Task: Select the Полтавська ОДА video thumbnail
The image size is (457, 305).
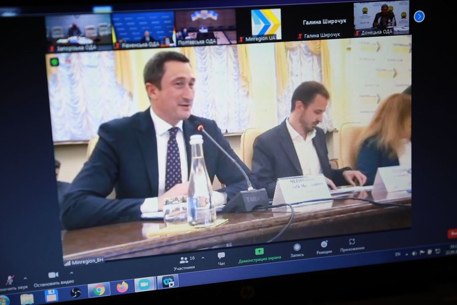Action: tap(205, 27)
